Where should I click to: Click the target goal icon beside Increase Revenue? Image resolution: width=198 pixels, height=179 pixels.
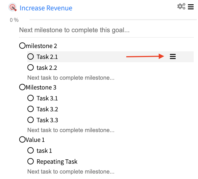pos(13,7)
